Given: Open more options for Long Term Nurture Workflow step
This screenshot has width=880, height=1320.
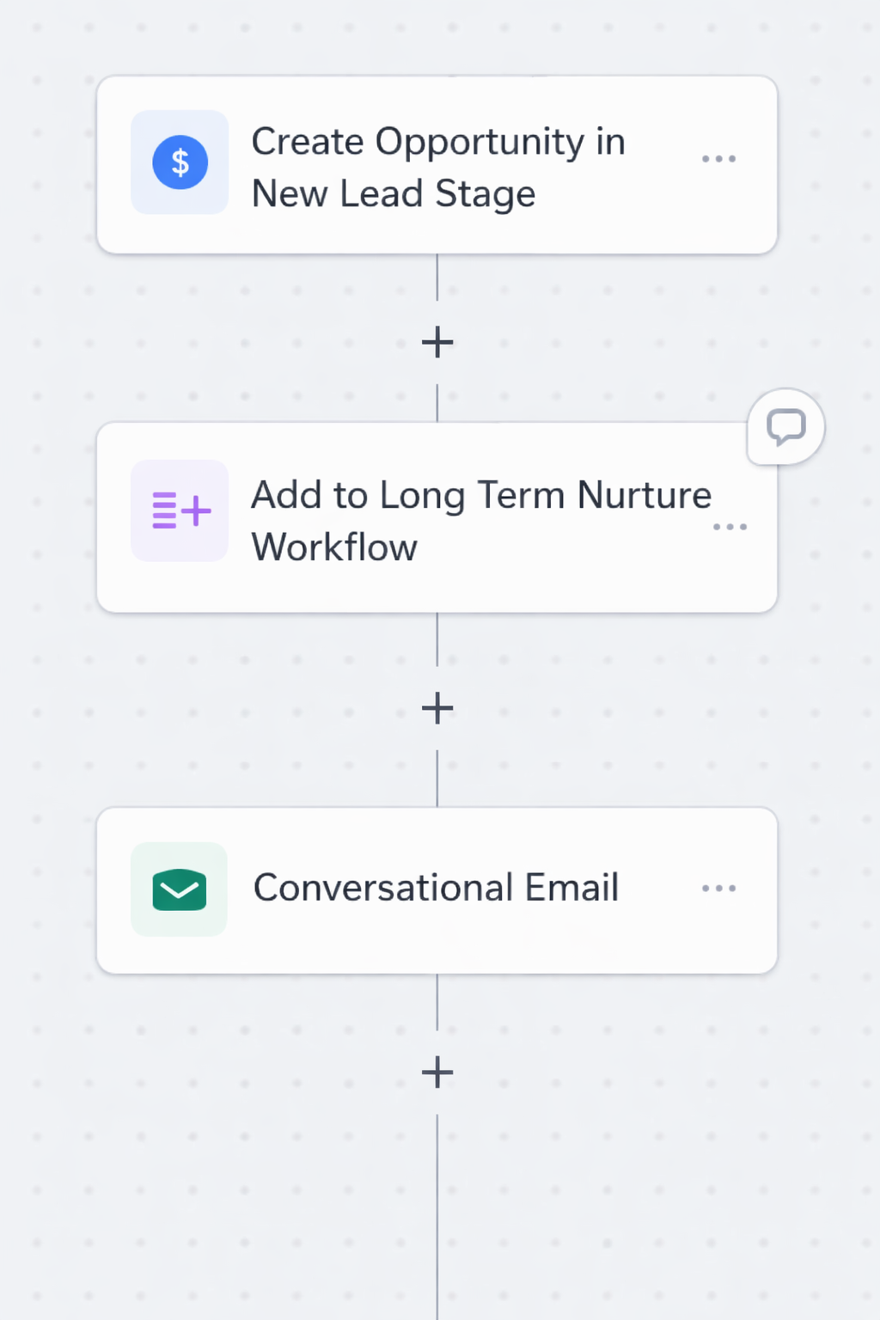Looking at the screenshot, I should coord(730,527).
